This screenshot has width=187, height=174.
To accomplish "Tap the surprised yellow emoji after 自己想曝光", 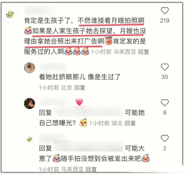I will point(83,122).
